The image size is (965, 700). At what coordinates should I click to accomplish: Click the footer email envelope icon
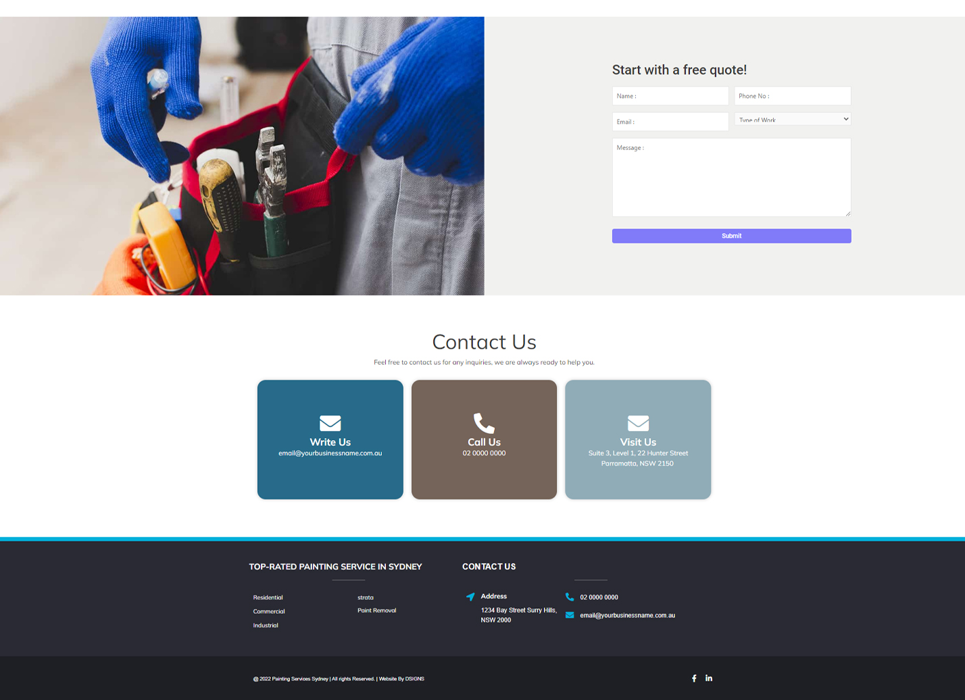click(570, 615)
